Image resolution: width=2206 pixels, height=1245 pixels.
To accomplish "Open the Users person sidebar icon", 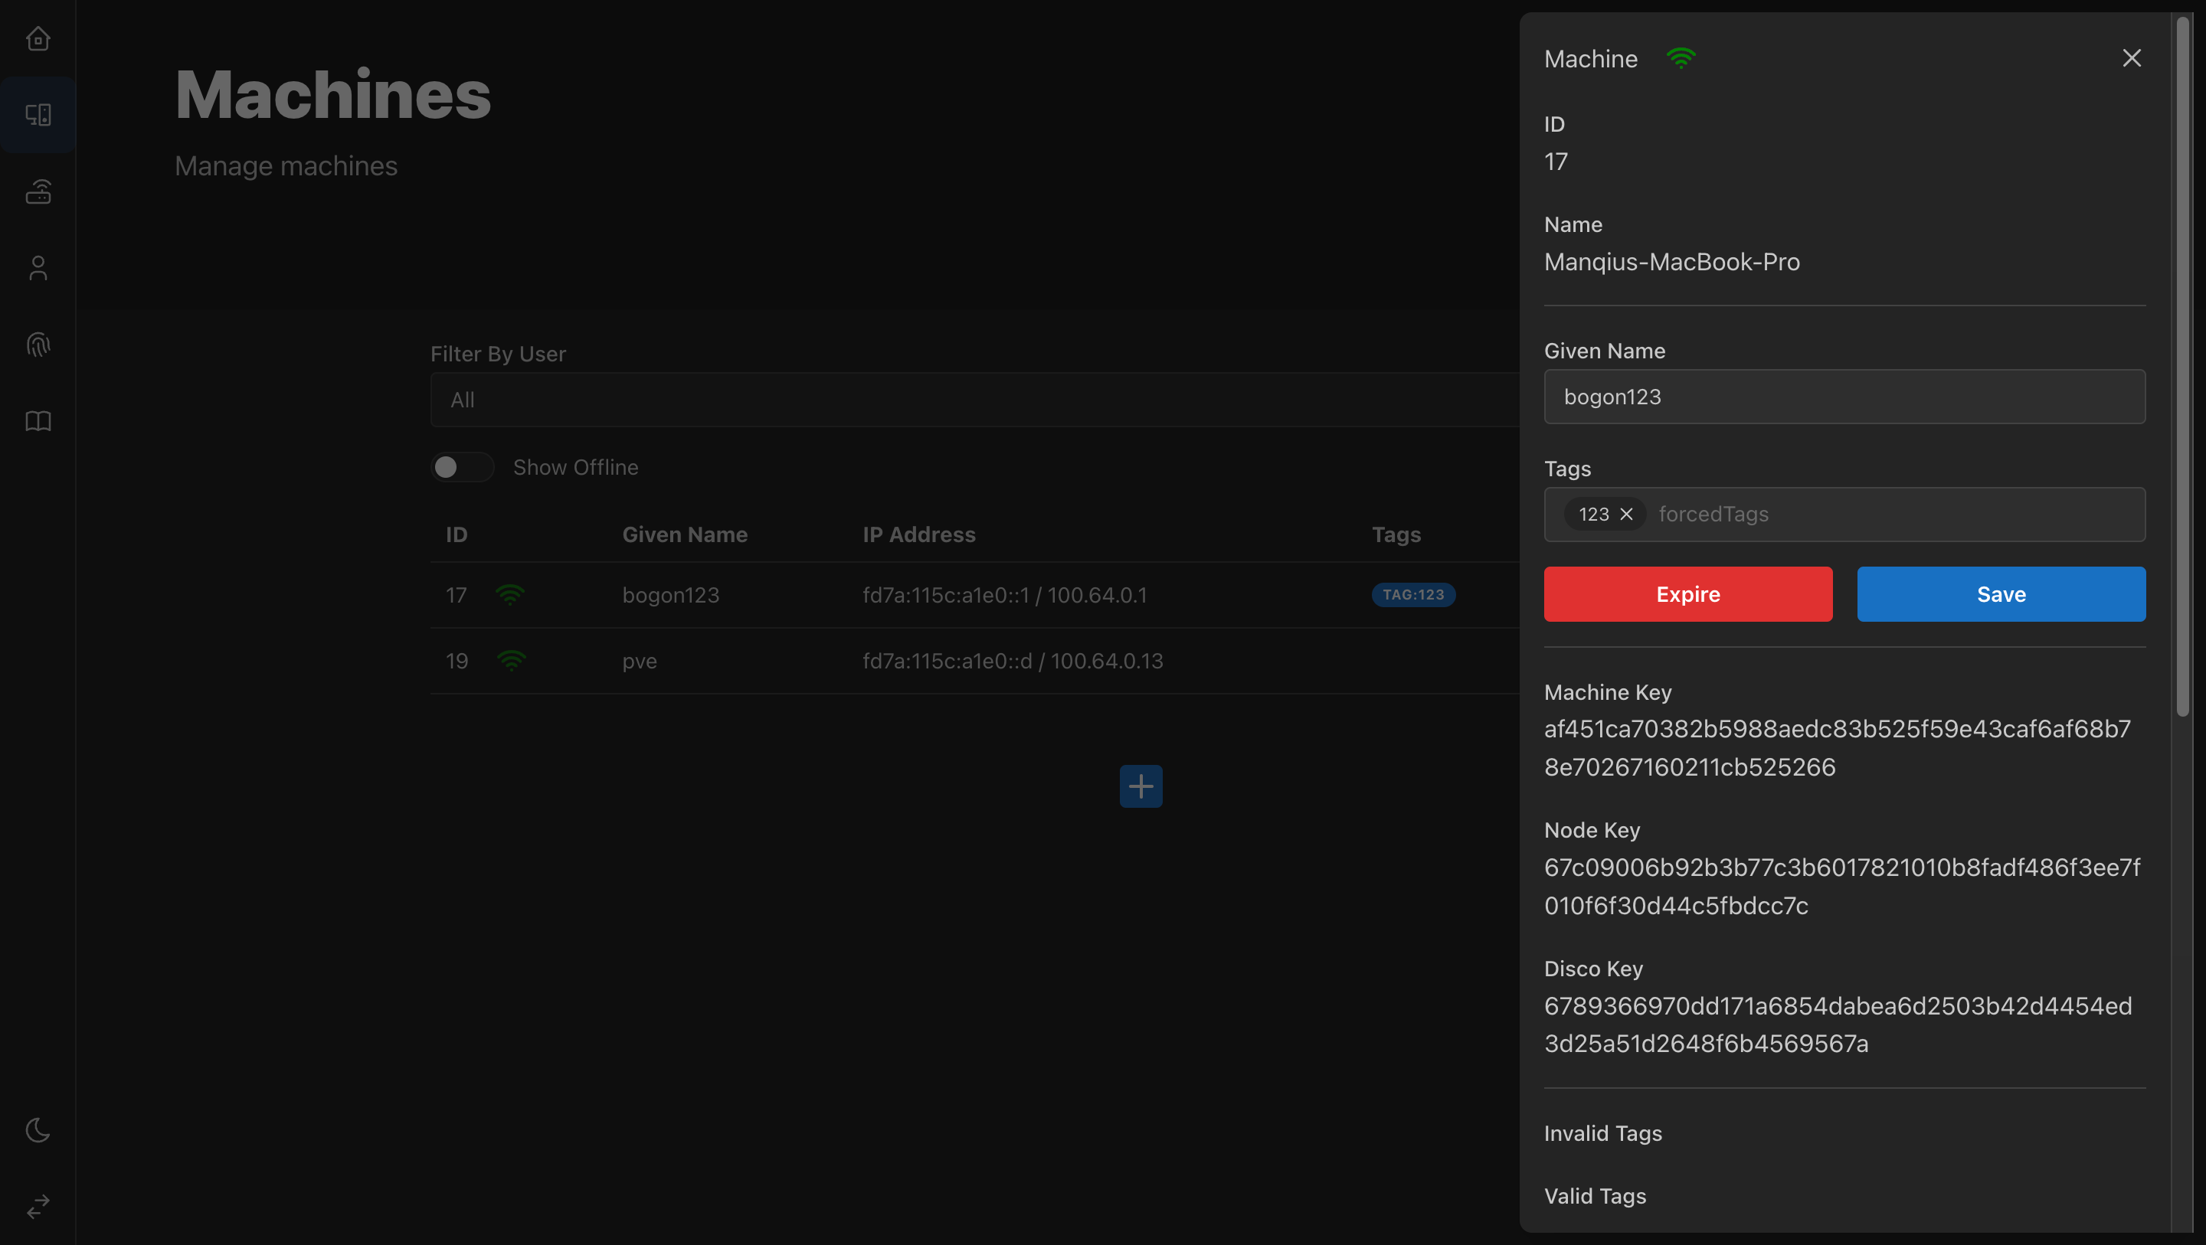I will pyautogui.click(x=38, y=268).
